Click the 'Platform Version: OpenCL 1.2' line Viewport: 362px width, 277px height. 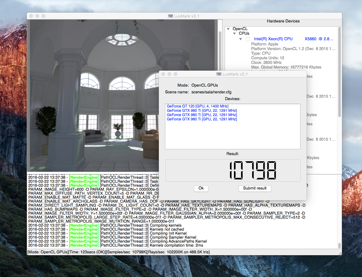[293, 49]
